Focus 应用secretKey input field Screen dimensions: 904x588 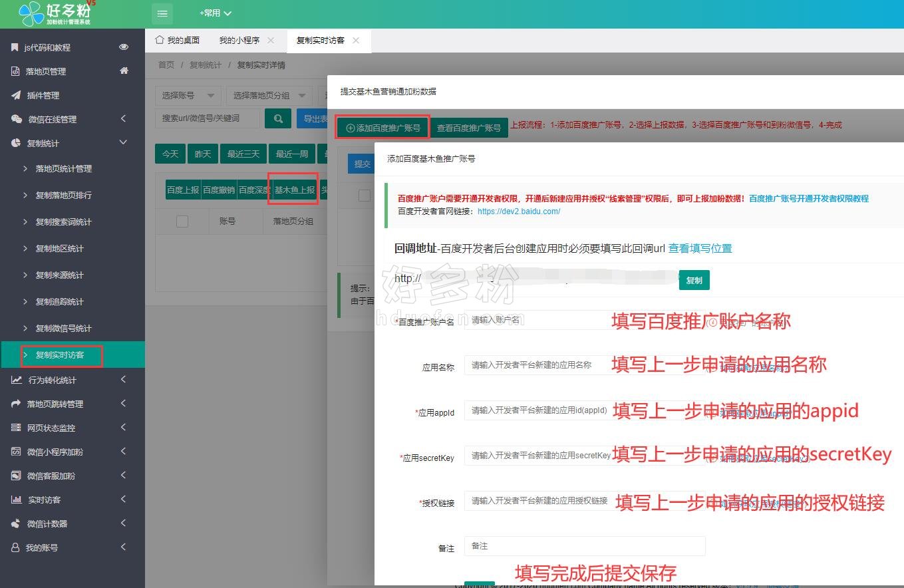point(585,456)
